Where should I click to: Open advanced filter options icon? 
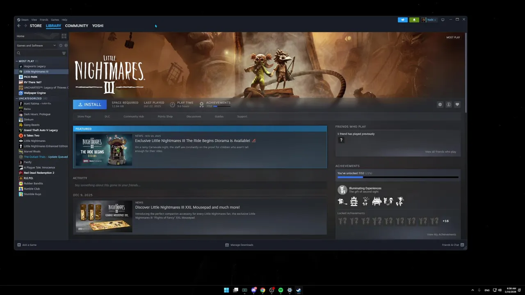(64, 53)
